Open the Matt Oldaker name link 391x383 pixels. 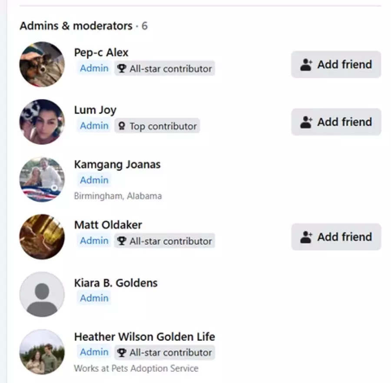click(108, 225)
